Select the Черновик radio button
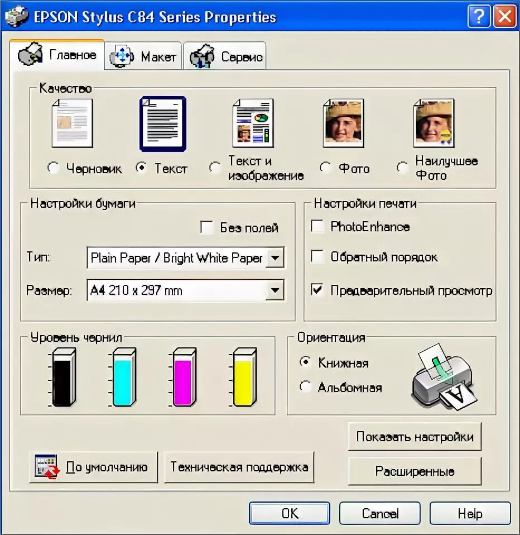This screenshot has width=520, height=535. [54, 168]
